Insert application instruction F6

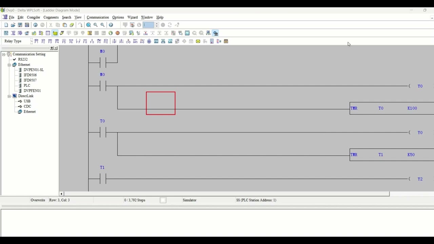pyautogui.click(x=71, y=41)
